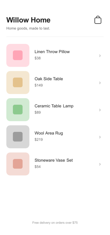Tap the tan Oak Side Table thumbnail
110x235 pixels.
click(18, 83)
